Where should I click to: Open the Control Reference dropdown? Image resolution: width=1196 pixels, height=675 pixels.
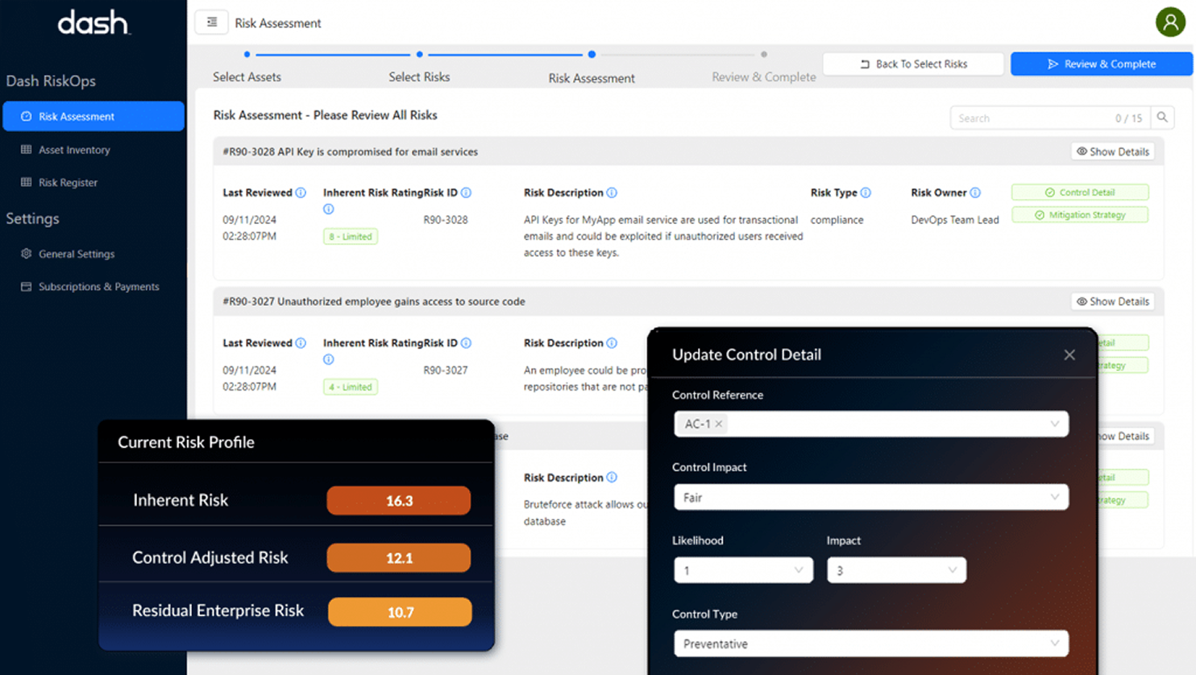point(871,424)
